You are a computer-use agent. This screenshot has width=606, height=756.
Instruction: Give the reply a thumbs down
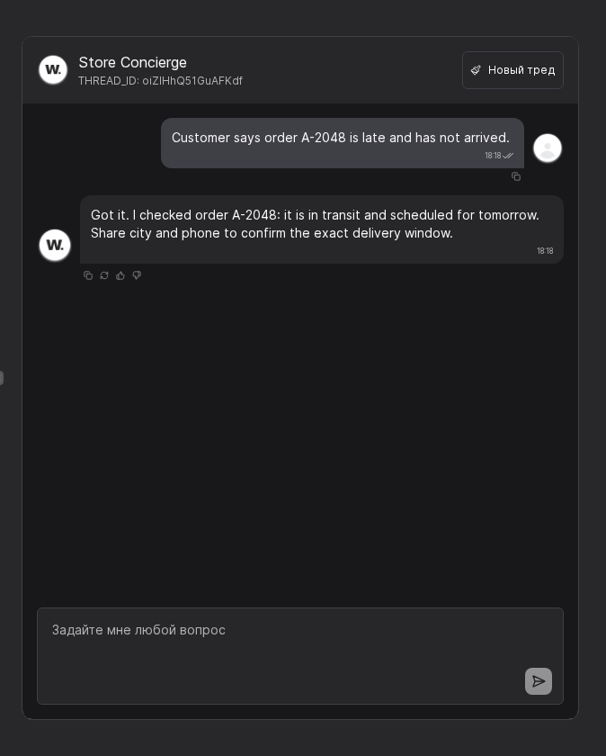coord(137,275)
